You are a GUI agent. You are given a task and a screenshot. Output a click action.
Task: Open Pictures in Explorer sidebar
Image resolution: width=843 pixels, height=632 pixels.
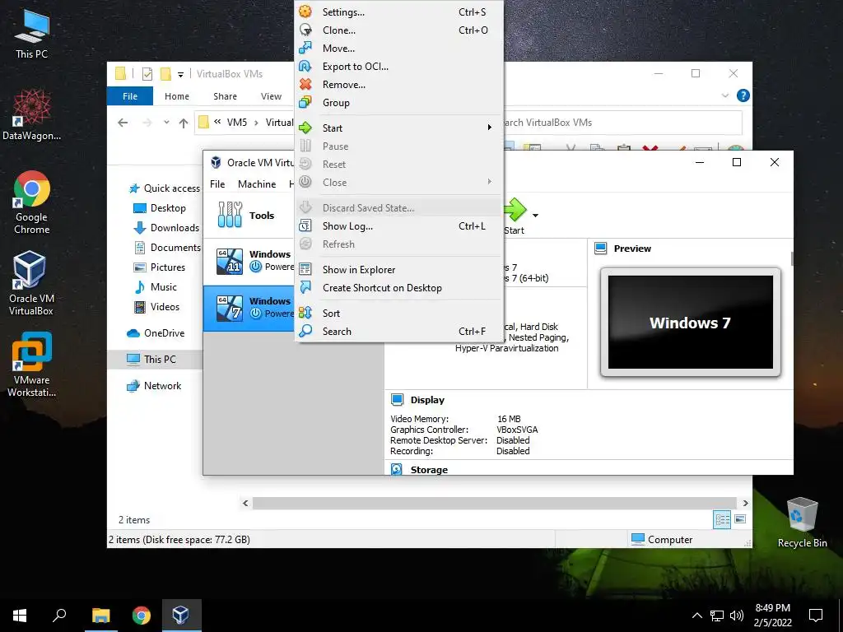click(x=160, y=267)
